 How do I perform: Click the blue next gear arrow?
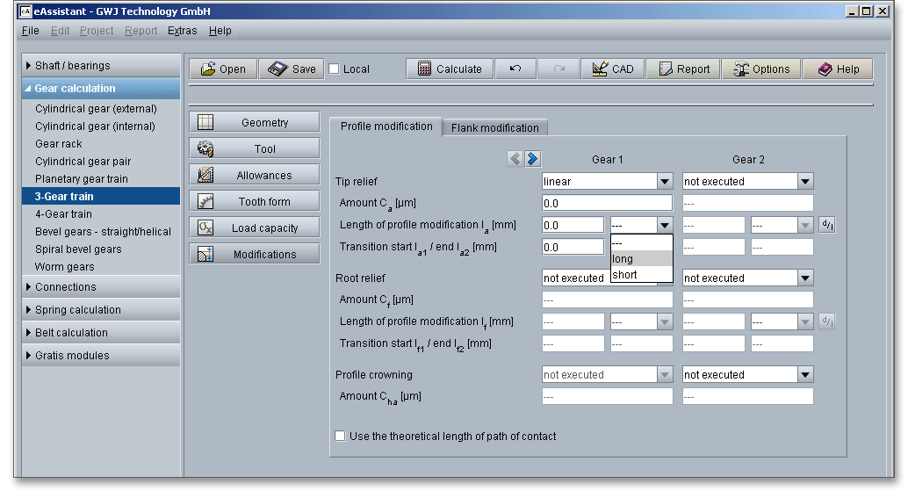pos(533,159)
